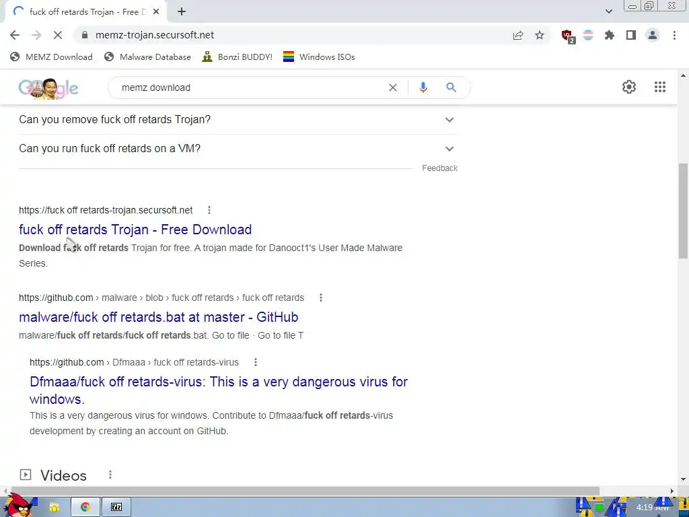This screenshot has width=689, height=517.
Task: Click the address bar URL
Action: 155,35
